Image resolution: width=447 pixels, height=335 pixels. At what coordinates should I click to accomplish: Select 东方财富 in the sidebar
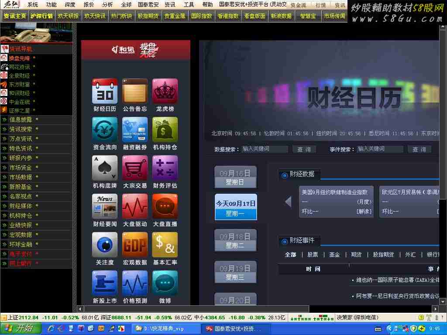19,84
